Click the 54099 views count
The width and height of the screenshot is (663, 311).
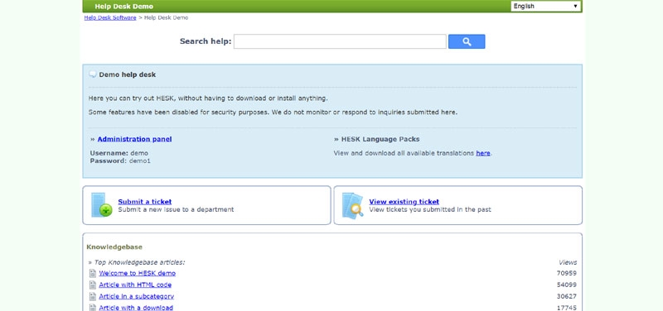(567, 285)
